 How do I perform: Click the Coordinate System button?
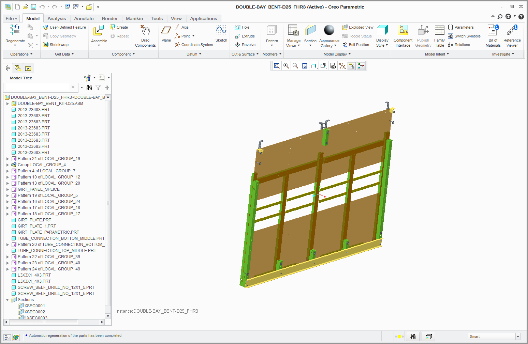pyautogui.click(x=194, y=45)
